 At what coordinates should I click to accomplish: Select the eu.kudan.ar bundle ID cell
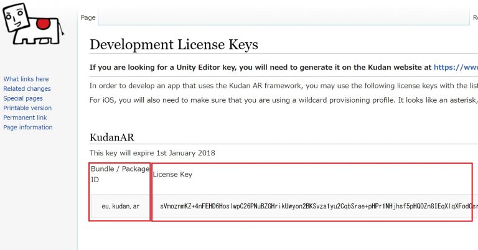point(120,206)
